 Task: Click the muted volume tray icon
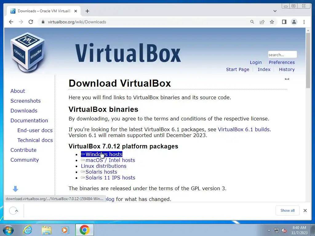(x=284, y=230)
